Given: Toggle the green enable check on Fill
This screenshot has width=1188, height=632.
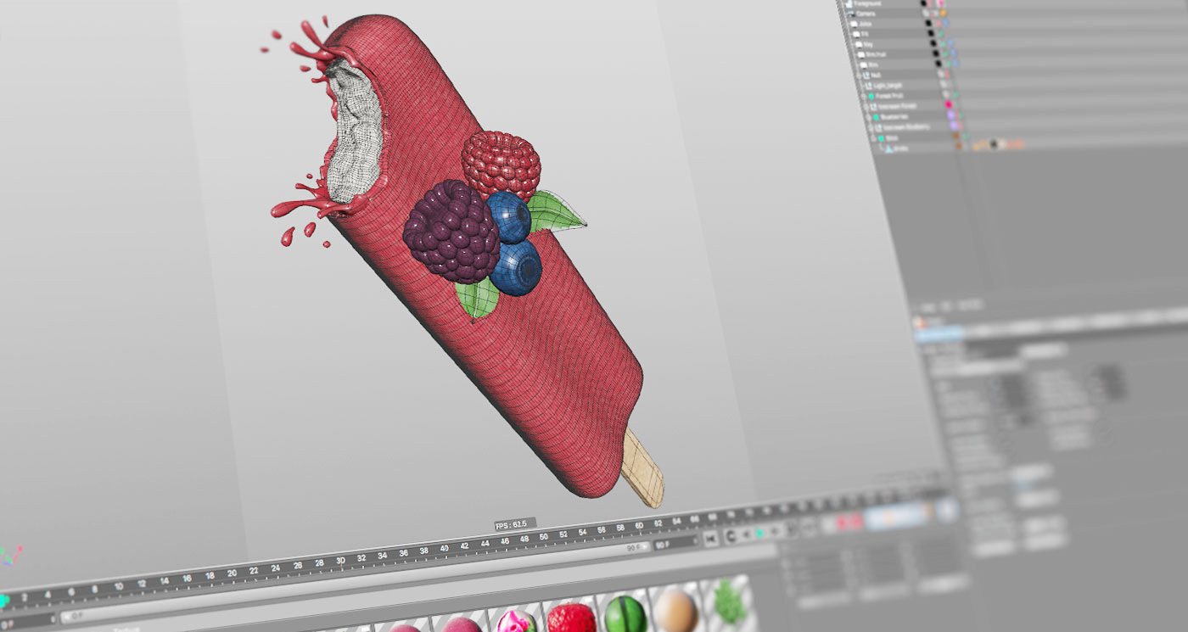Looking at the screenshot, I should [x=941, y=33].
